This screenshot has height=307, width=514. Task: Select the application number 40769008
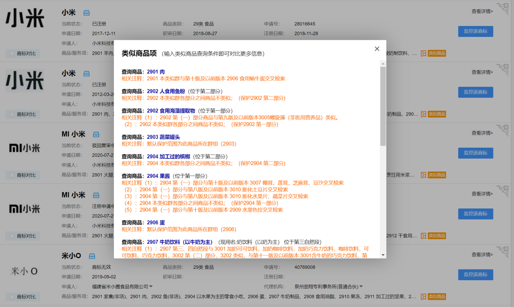coord(305,267)
